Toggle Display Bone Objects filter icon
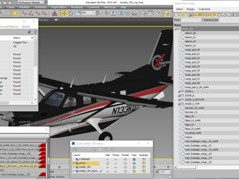This screenshot has width=239, height=179. coord(215,15)
